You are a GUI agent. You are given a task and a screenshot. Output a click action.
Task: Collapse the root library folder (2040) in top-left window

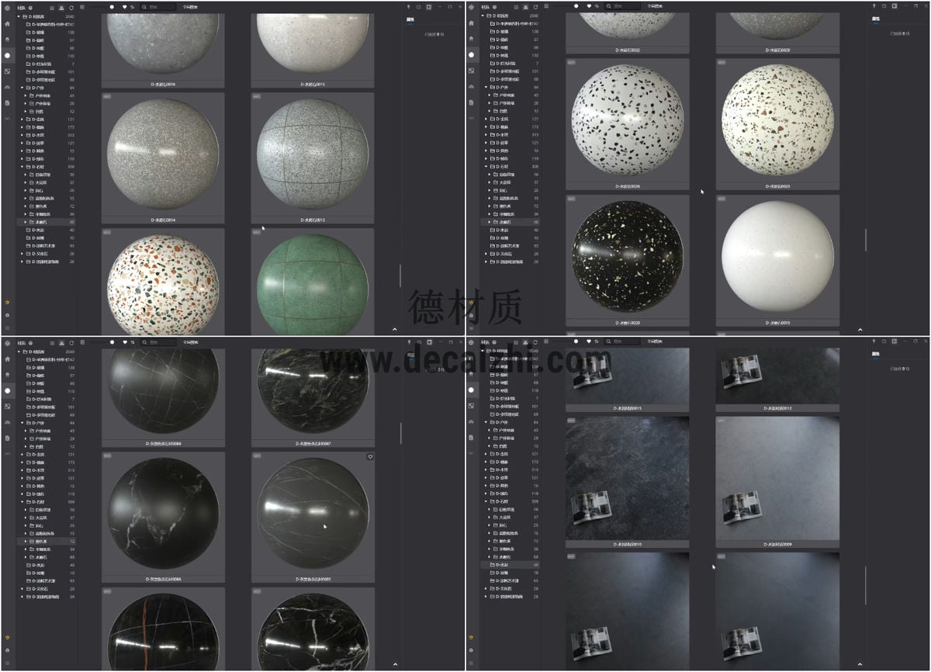(x=19, y=16)
